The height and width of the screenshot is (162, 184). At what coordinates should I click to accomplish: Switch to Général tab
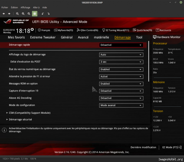click(67, 37)
